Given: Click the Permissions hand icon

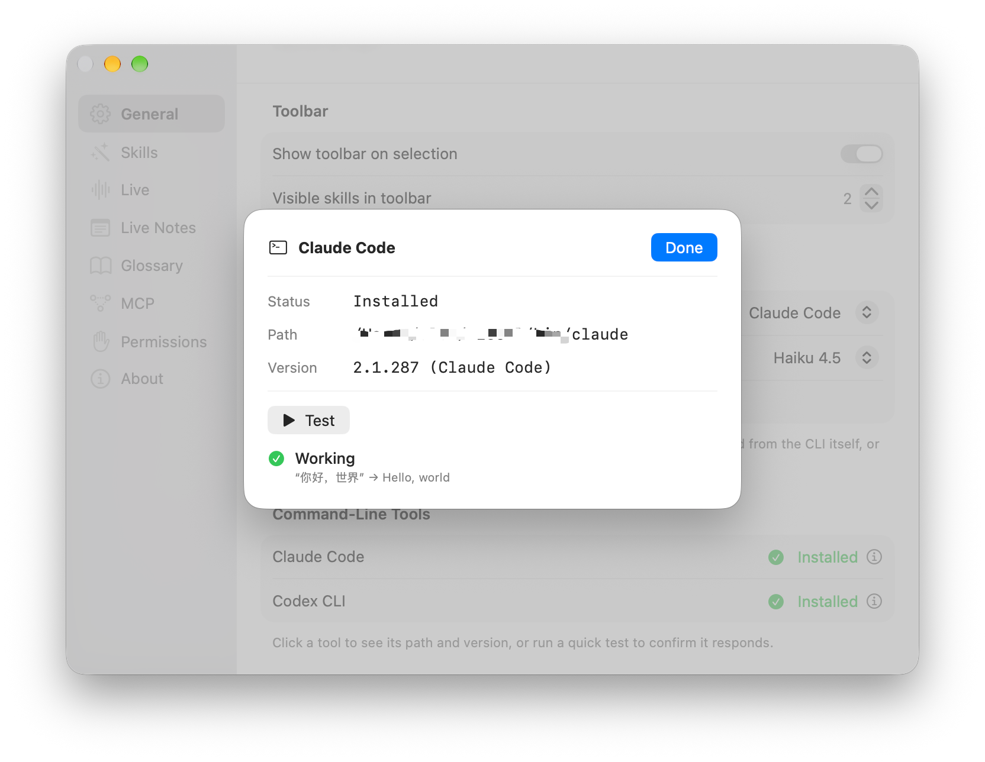Looking at the screenshot, I should (x=101, y=341).
